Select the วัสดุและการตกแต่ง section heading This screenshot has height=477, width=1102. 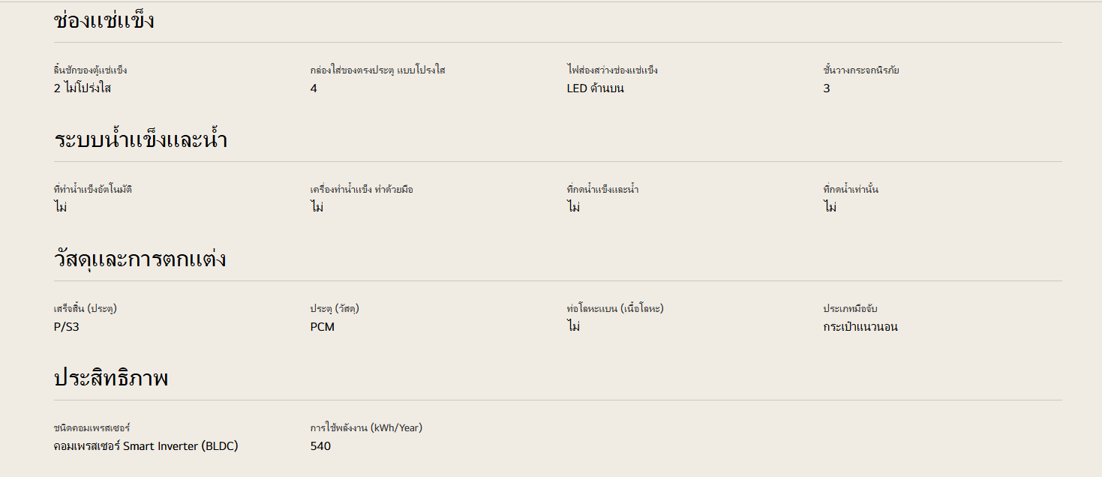click(140, 259)
